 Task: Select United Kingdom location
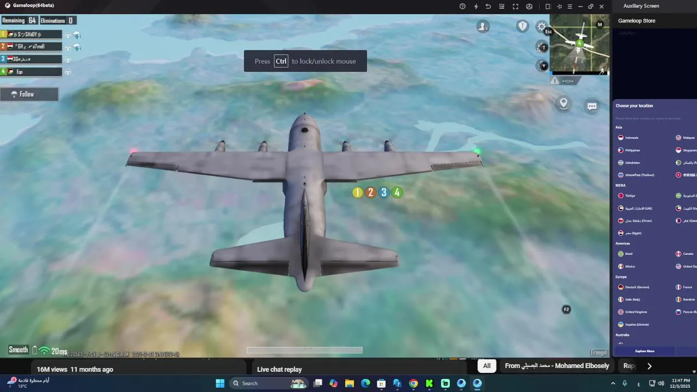(x=633, y=312)
